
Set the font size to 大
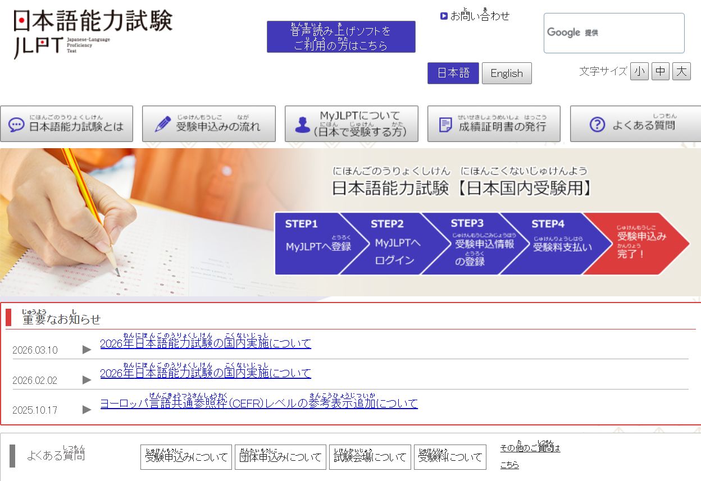681,71
